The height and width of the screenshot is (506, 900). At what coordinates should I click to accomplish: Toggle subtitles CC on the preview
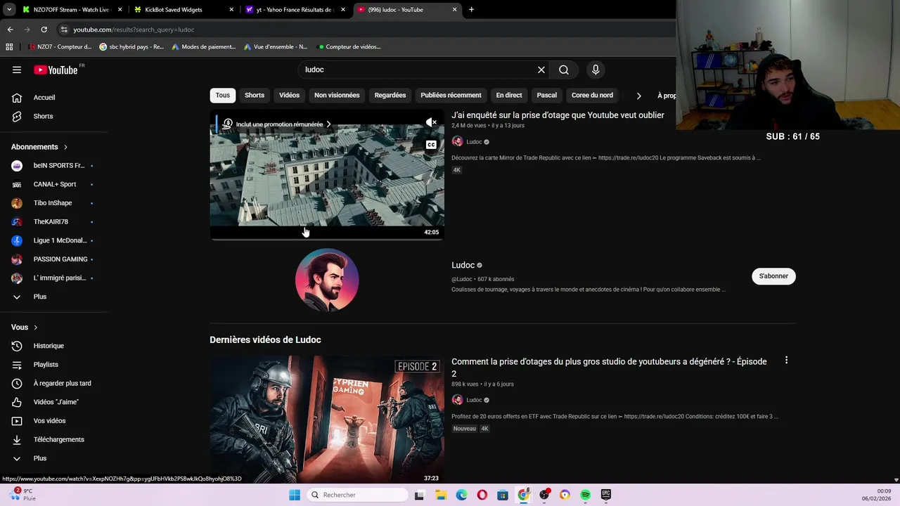tap(431, 145)
